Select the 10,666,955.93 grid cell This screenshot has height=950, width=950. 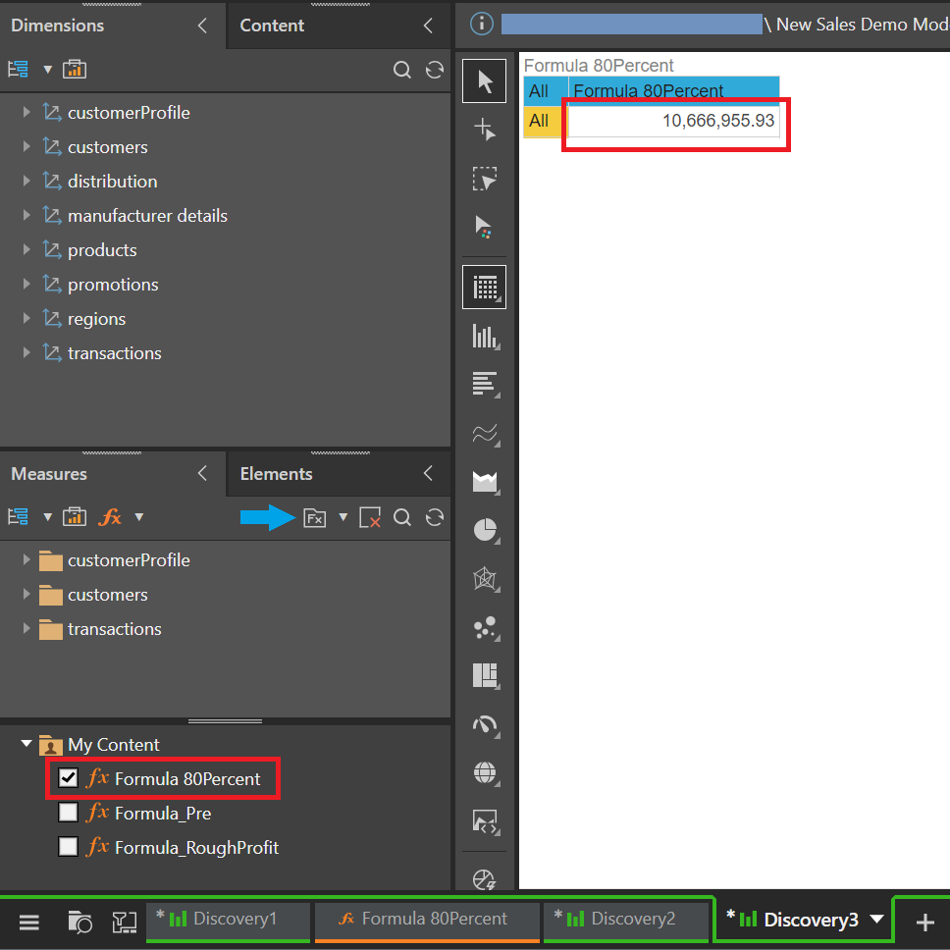click(673, 122)
